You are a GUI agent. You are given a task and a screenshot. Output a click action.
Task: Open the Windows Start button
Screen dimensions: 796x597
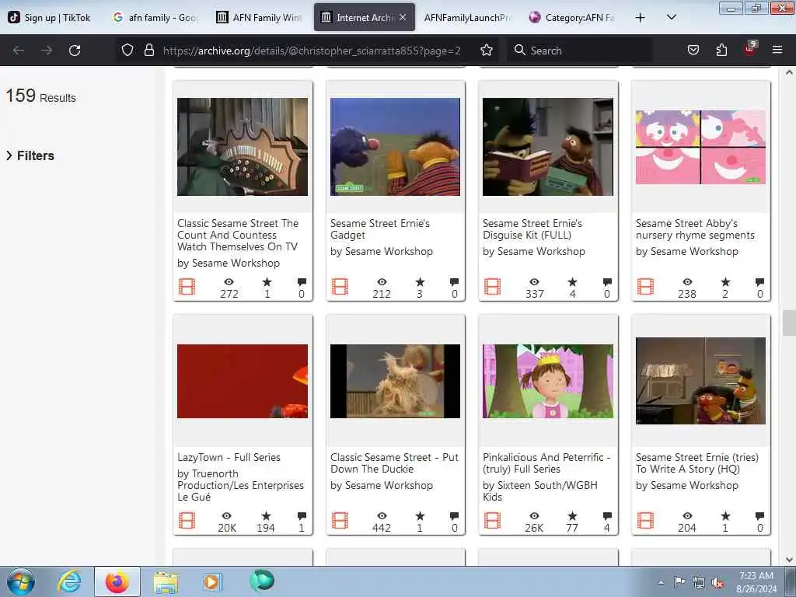20,582
